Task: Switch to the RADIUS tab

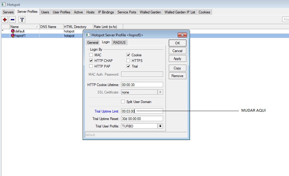Action: click(119, 43)
